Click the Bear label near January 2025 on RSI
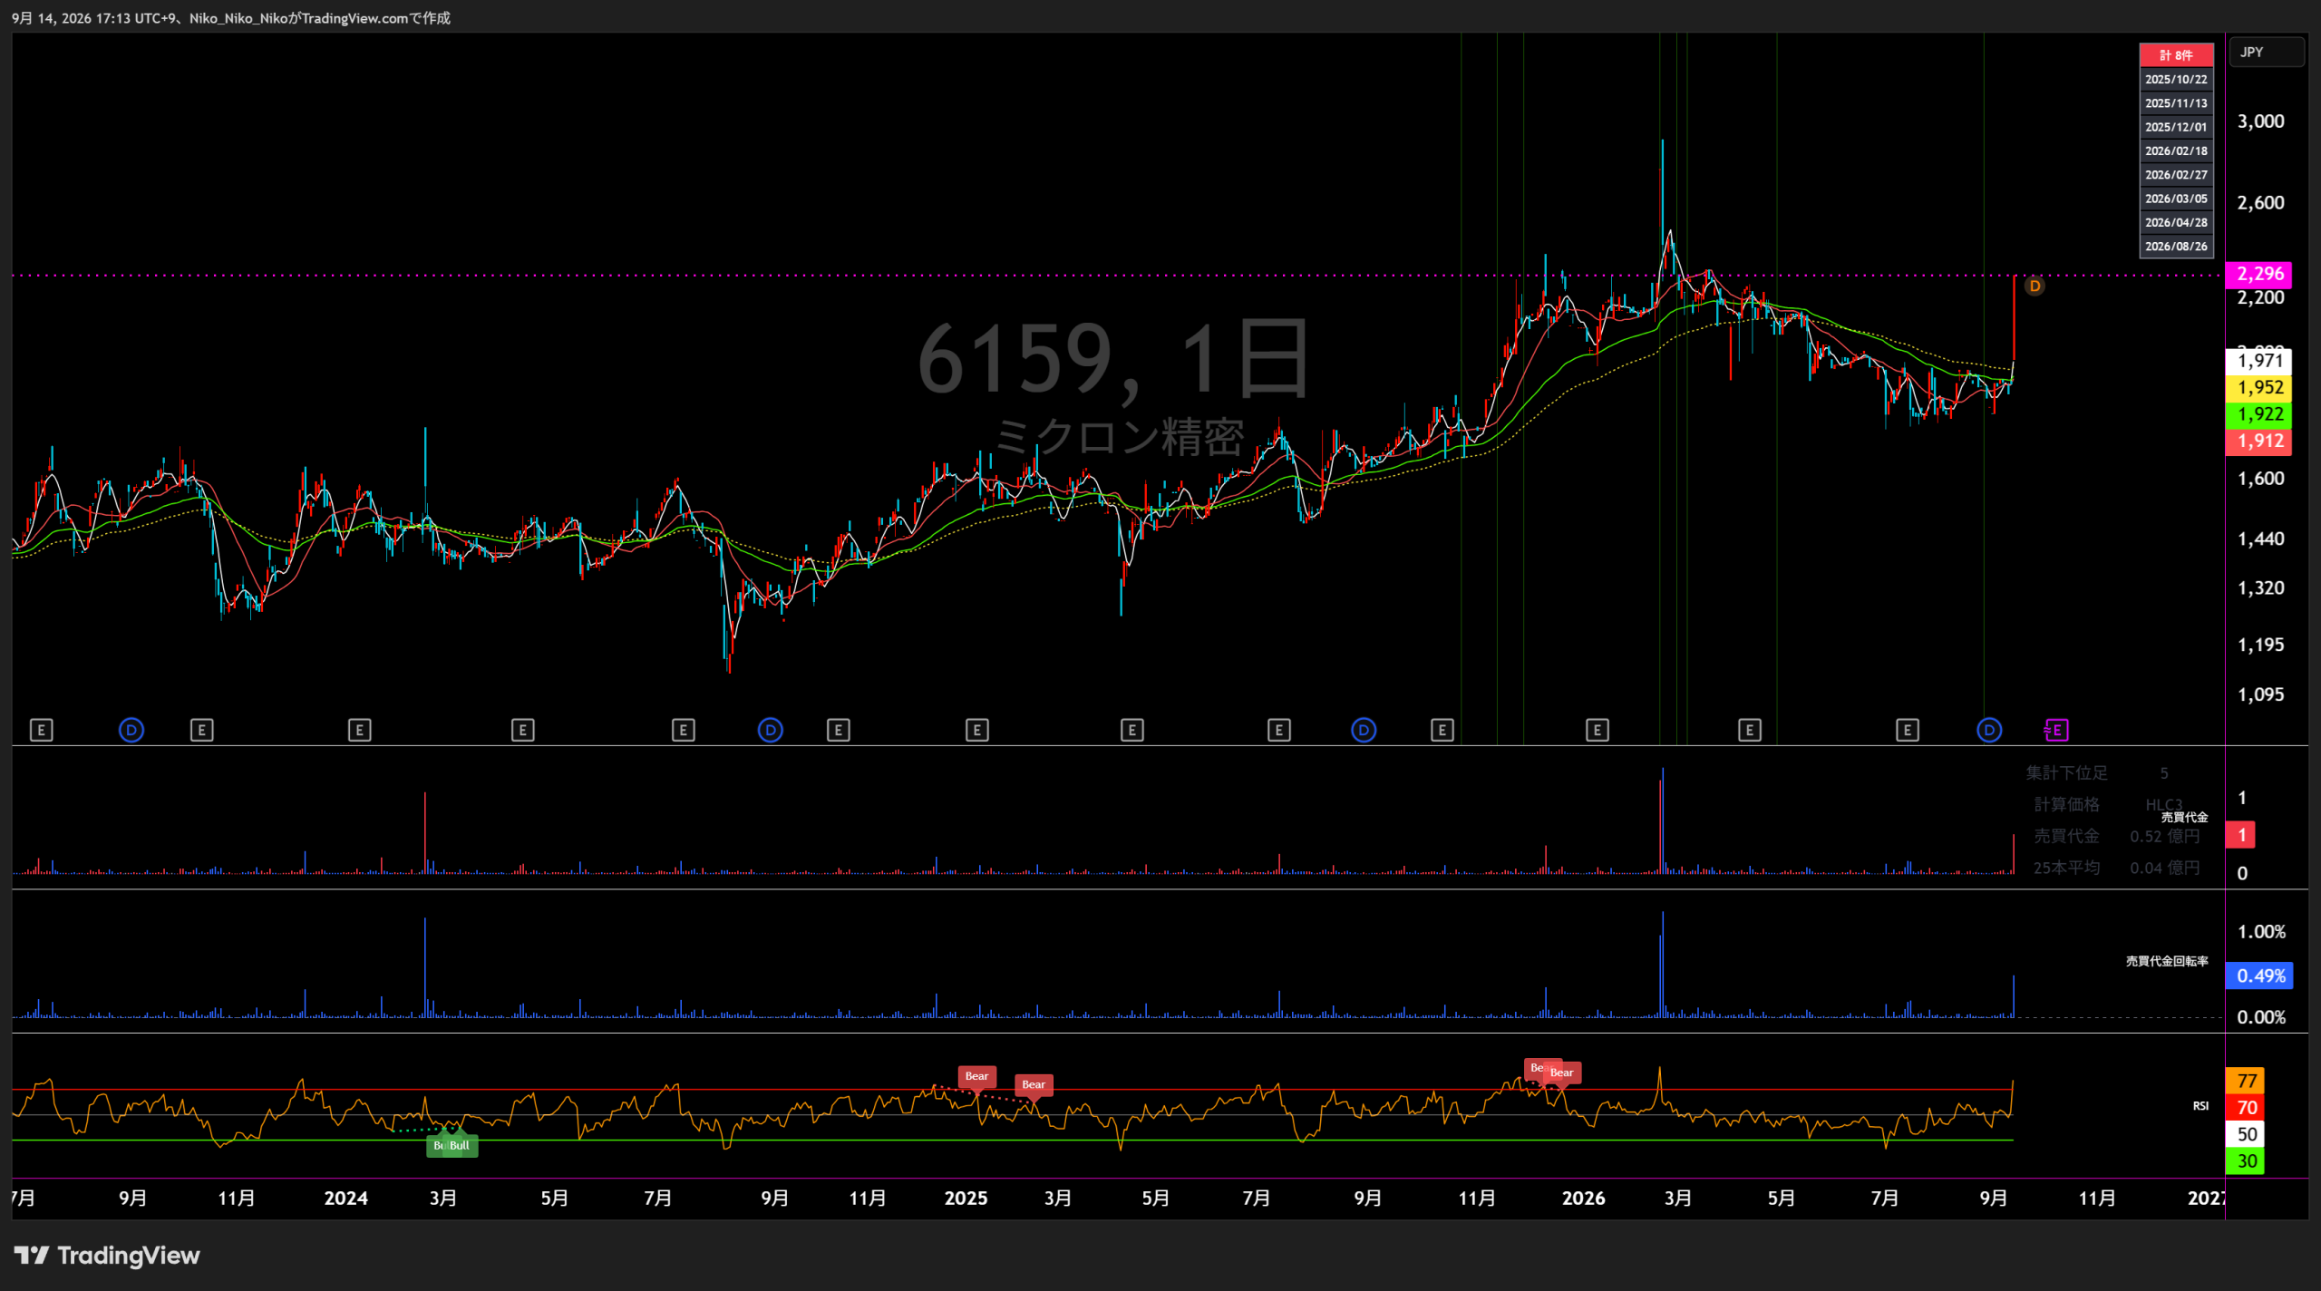 (x=976, y=1076)
